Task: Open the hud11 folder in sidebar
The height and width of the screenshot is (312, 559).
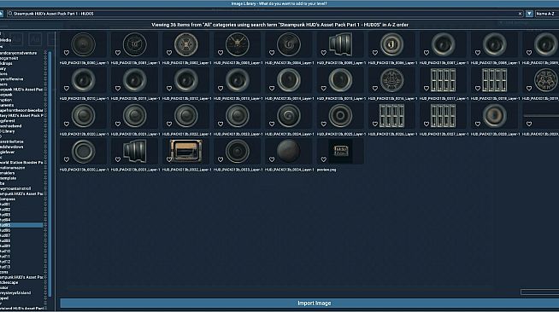Action: click(5, 257)
